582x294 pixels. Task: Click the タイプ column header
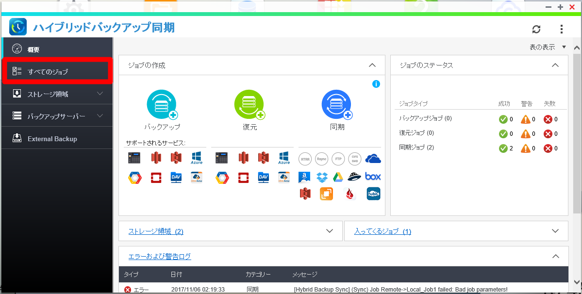coord(131,275)
